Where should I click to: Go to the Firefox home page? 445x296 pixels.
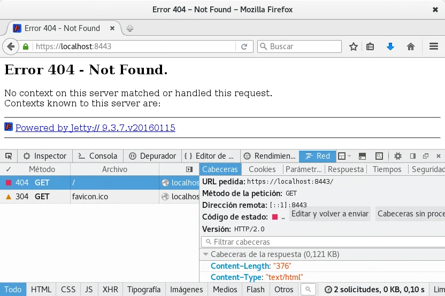(x=411, y=46)
